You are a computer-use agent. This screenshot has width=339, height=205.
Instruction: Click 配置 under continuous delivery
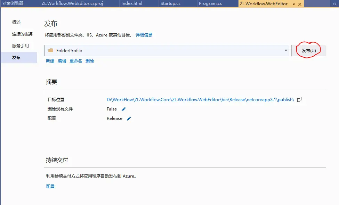[50, 187]
